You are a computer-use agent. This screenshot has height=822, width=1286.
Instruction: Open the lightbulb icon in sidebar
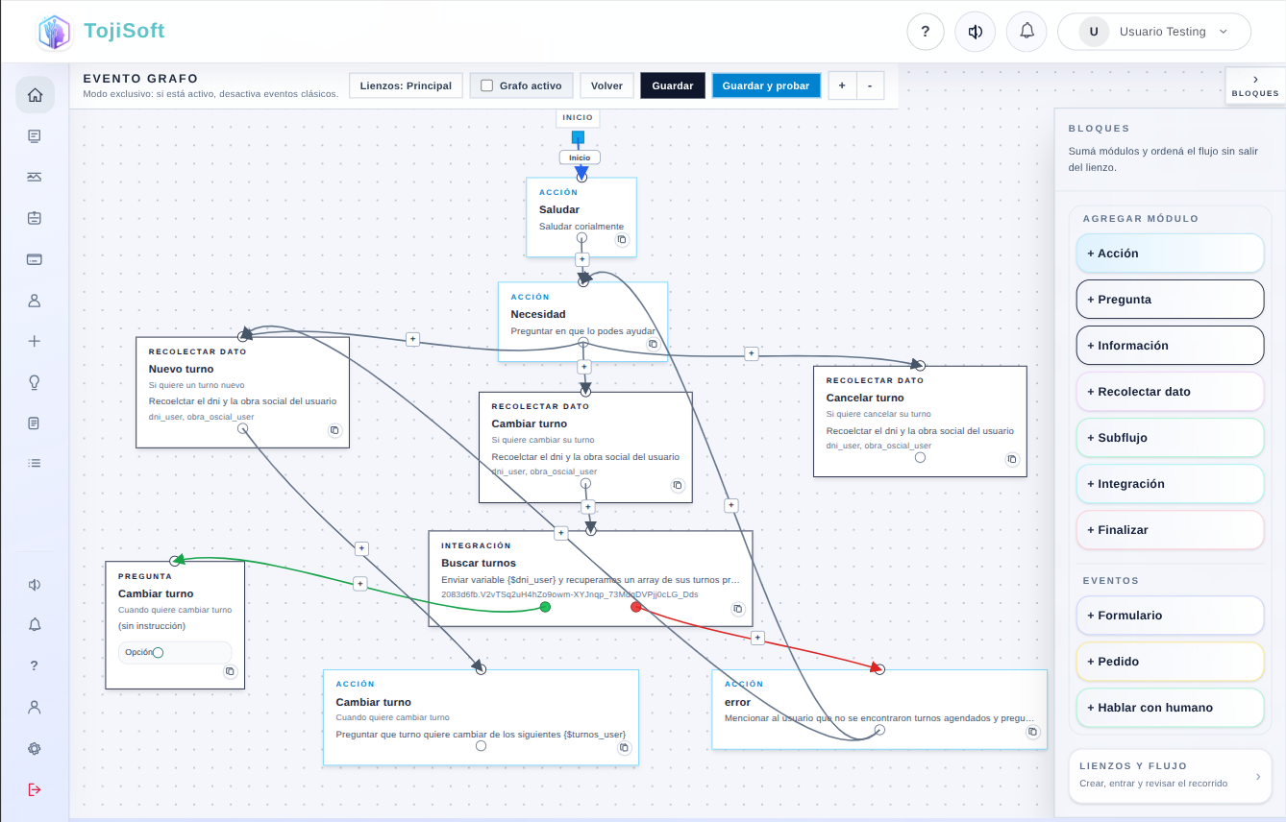(x=35, y=382)
